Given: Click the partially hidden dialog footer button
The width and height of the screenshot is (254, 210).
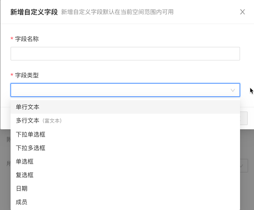Looking at the screenshot, I should pos(243,119).
